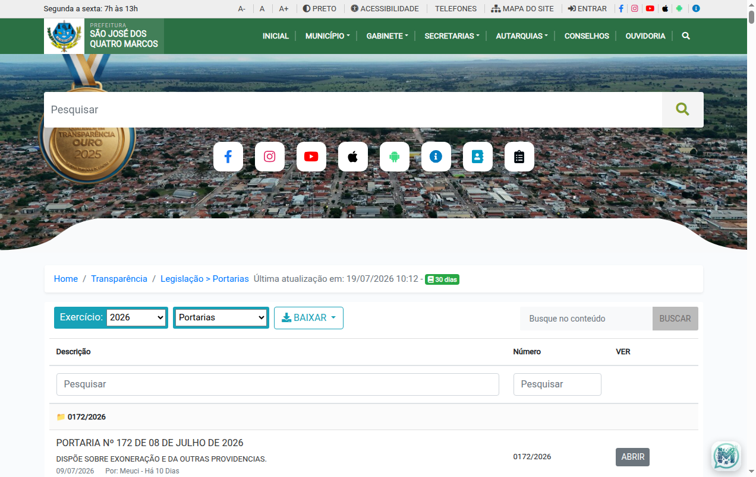Open Instagram icon in top utility bar

click(x=635, y=9)
